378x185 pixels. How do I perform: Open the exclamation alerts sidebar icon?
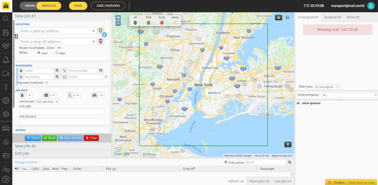[6, 87]
